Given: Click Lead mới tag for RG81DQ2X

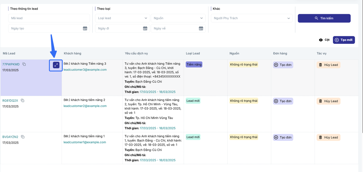Looking at the screenshot, I should click(193, 101).
